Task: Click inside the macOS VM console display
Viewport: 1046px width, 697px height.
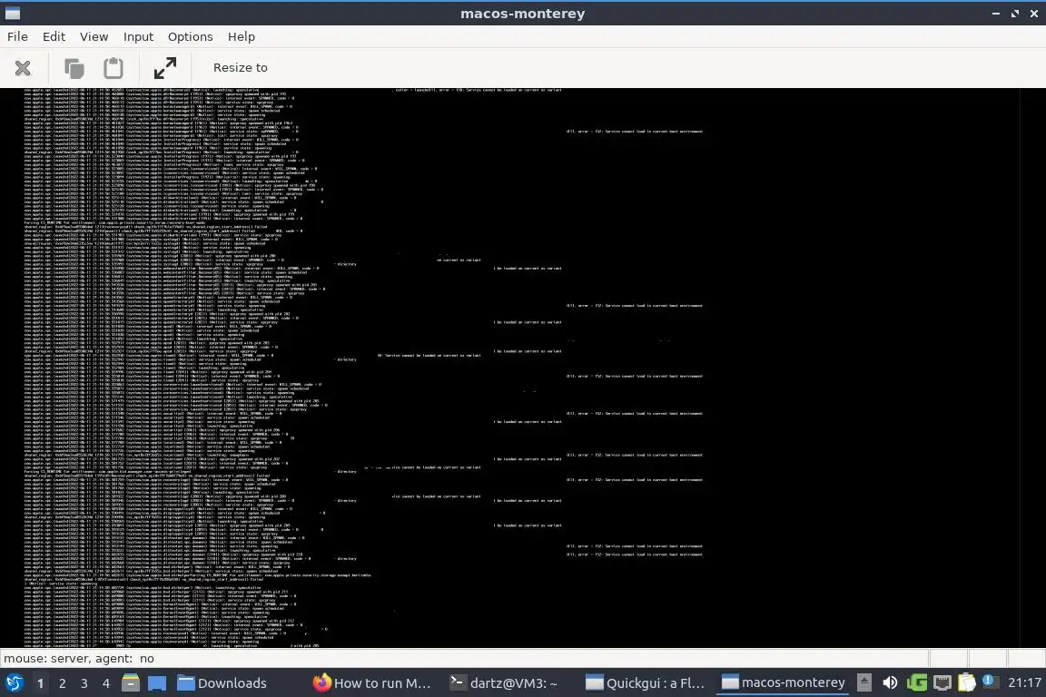Action: 522,368
